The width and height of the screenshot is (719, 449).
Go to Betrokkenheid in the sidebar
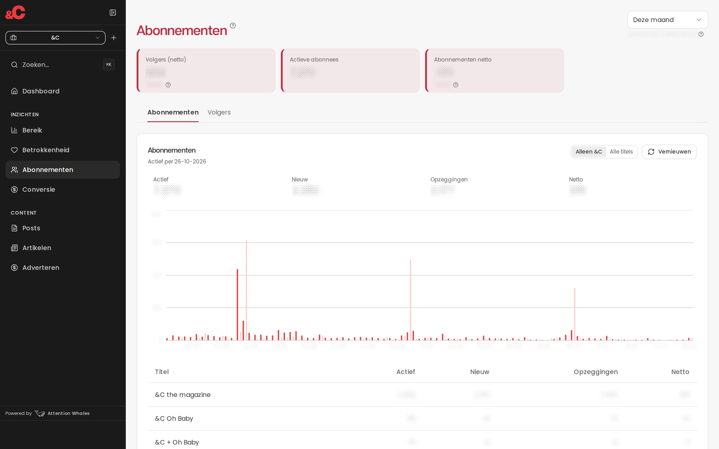point(63,150)
